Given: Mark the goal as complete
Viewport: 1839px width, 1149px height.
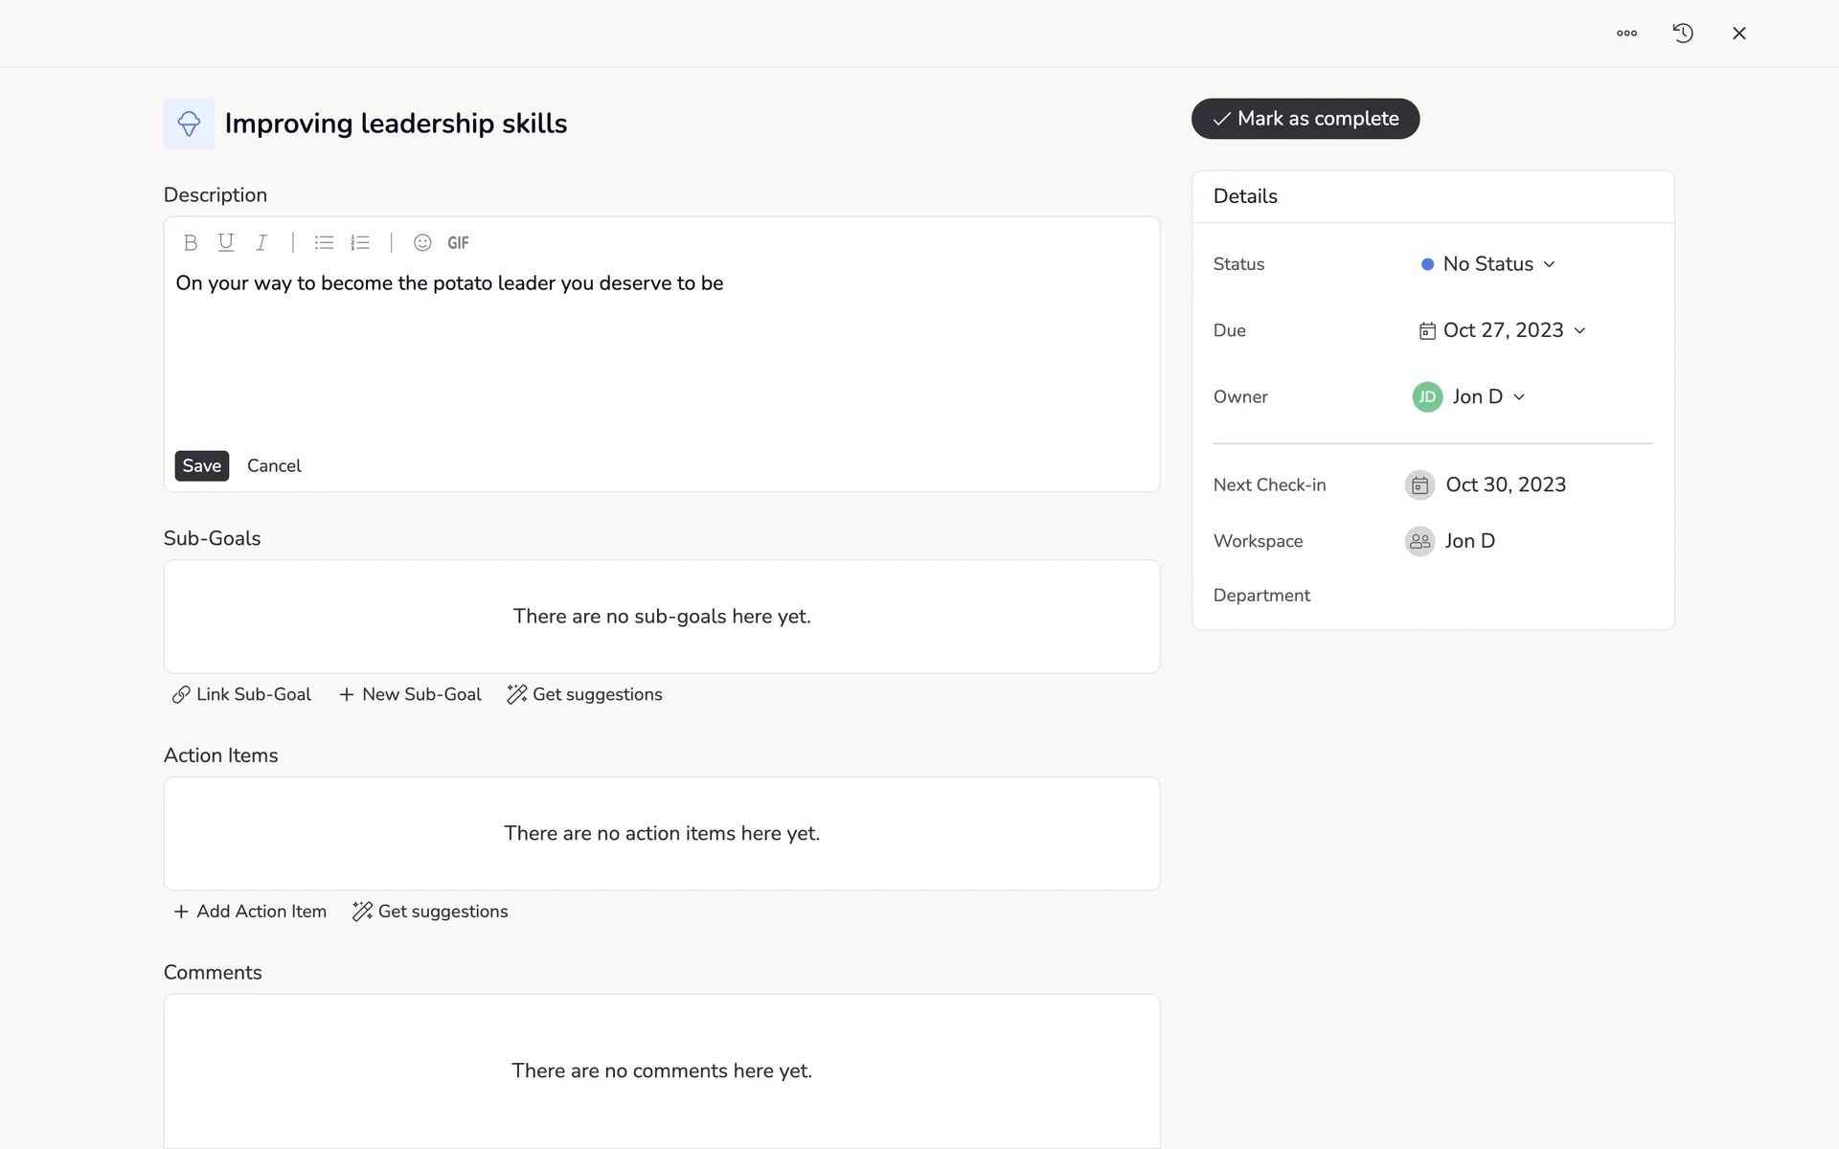Looking at the screenshot, I should pos(1305,119).
